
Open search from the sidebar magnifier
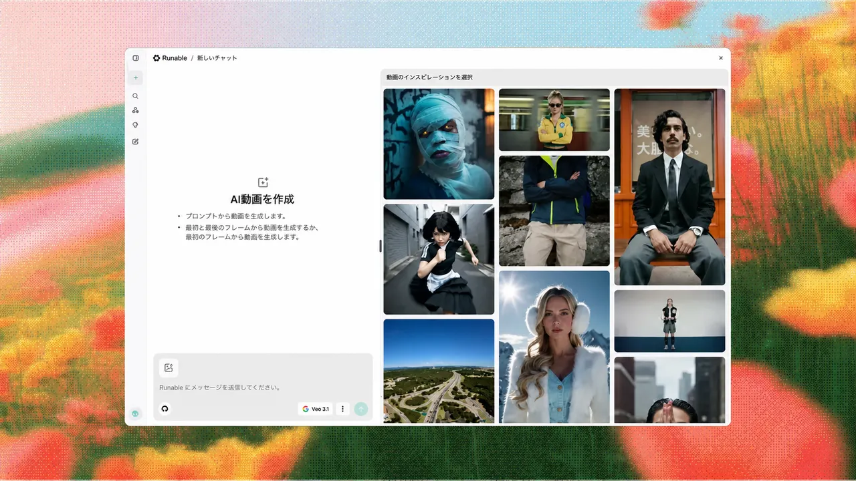point(136,96)
